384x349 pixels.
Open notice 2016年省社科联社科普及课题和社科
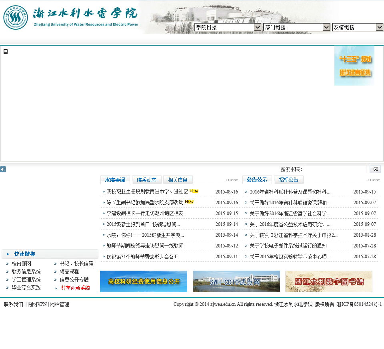pos(290,192)
